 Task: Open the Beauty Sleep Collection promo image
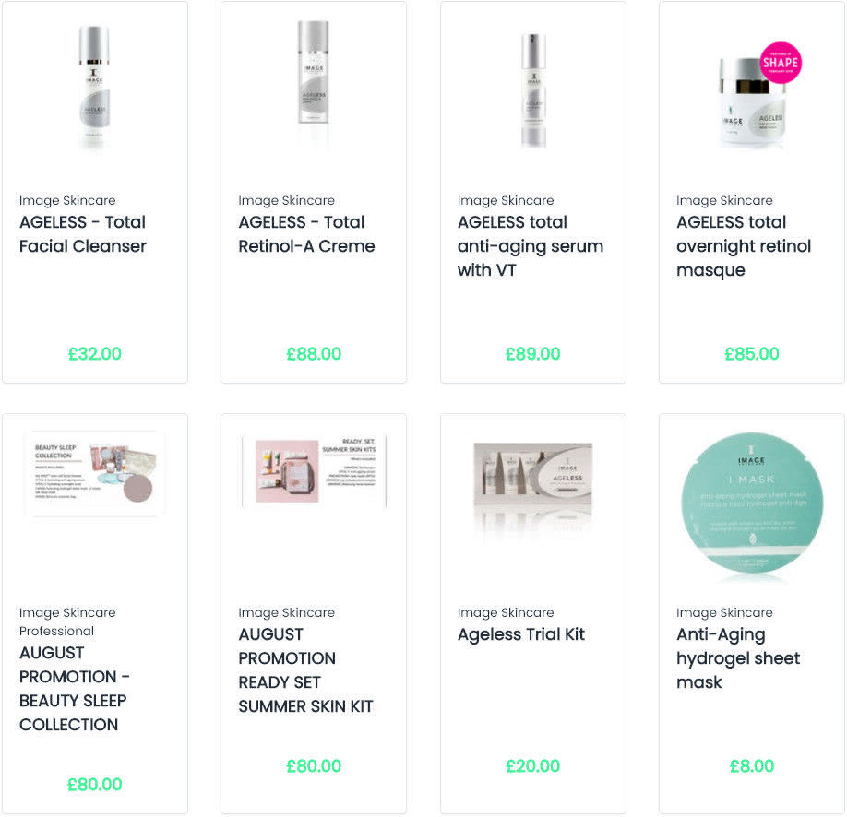pos(94,474)
